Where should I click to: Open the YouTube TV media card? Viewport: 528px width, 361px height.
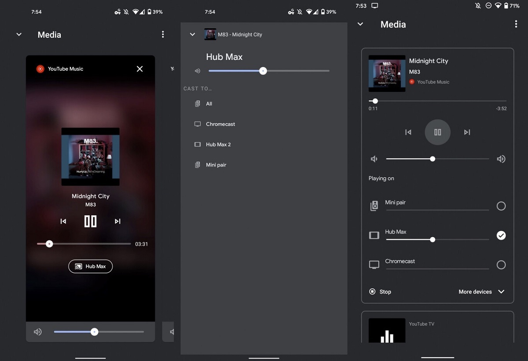(x=437, y=327)
